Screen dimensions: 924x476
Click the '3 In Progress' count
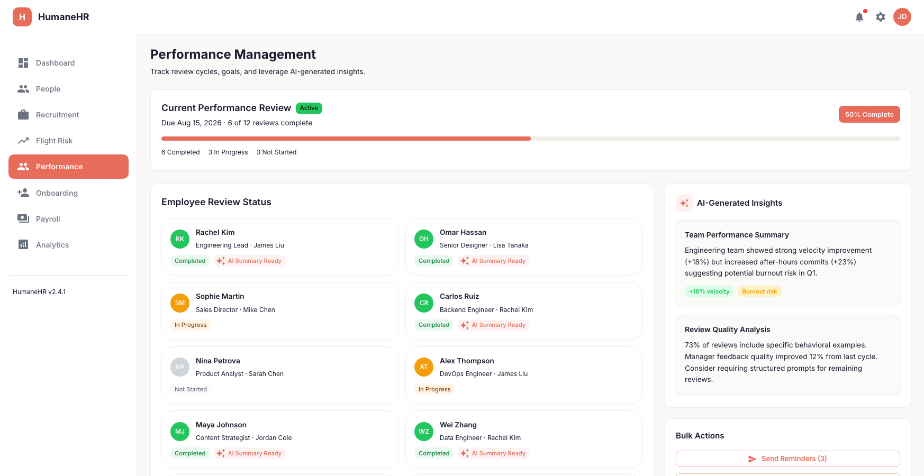click(x=228, y=152)
